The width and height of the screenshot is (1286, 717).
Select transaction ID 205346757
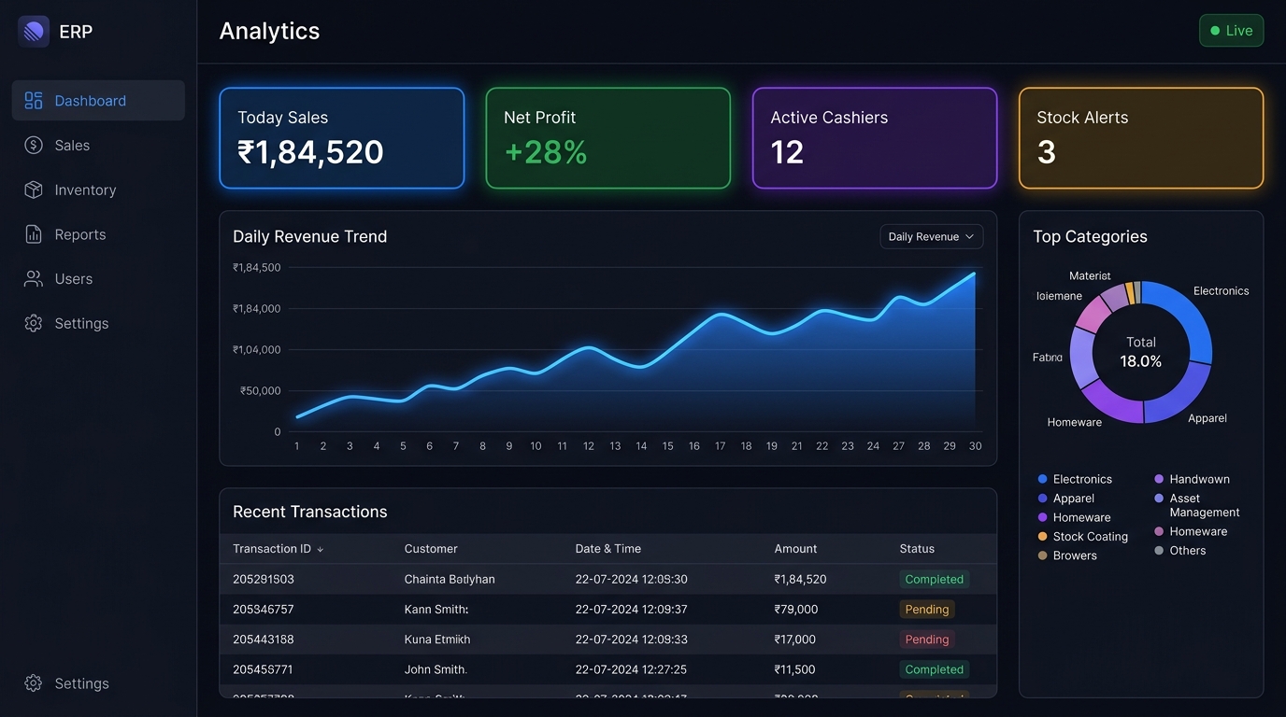[x=264, y=610]
